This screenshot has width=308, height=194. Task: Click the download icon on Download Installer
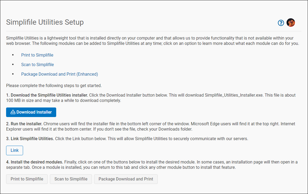click(13, 112)
